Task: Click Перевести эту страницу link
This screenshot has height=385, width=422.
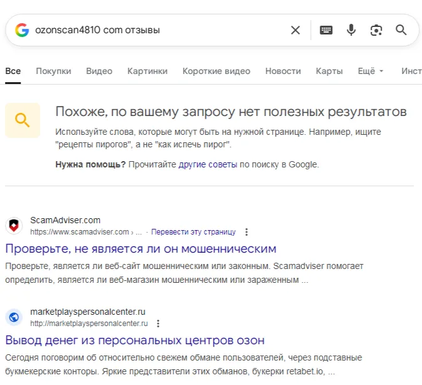Action: pos(193,232)
